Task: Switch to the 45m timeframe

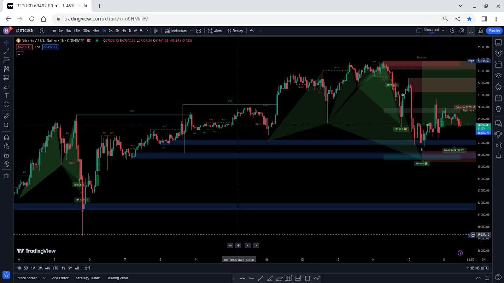Action: pyautogui.click(x=96, y=31)
